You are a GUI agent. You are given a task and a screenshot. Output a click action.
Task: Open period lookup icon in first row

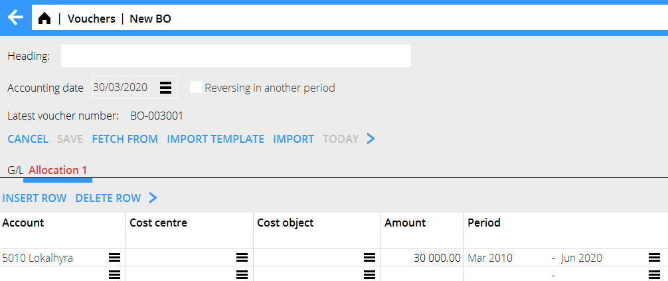click(654, 258)
